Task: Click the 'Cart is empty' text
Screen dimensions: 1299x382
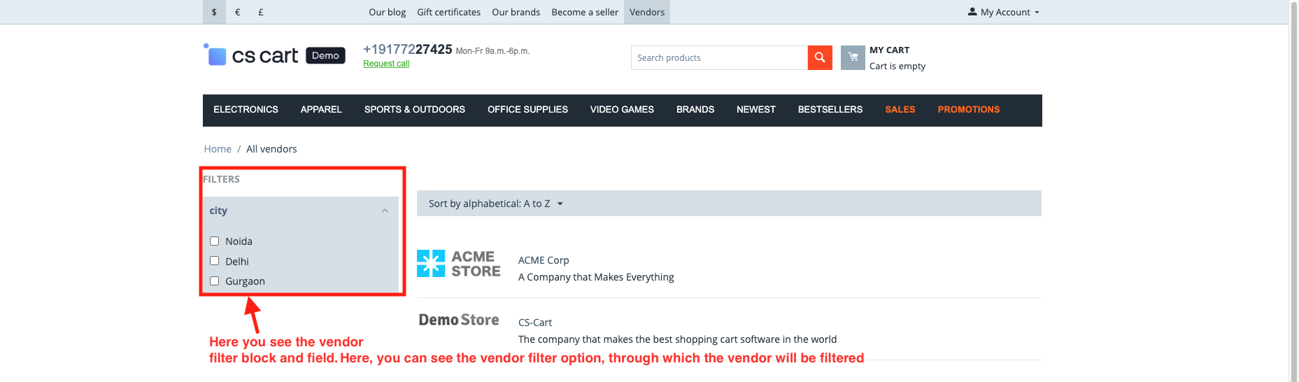Action: click(x=897, y=66)
